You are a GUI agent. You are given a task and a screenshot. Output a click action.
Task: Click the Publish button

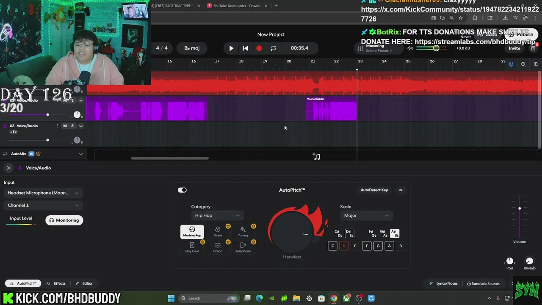point(522,35)
